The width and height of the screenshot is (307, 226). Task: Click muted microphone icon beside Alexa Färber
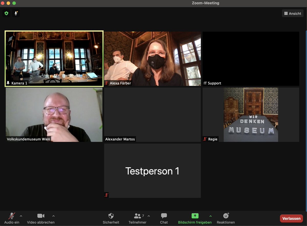106,83
